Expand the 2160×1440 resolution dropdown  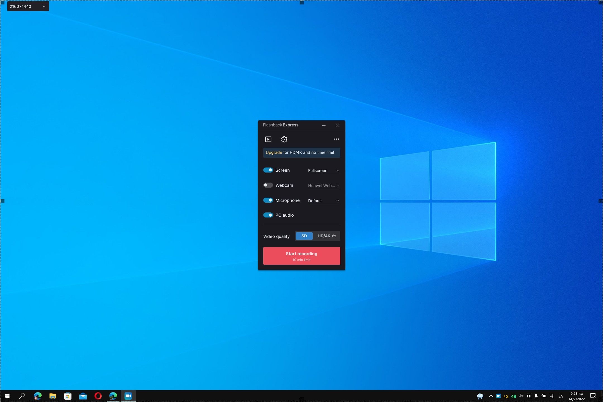(28, 6)
